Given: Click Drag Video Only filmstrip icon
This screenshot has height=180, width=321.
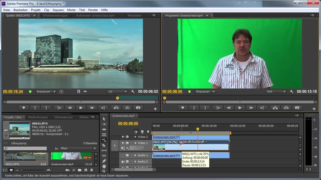Looking at the screenshot, I should click(79, 91).
